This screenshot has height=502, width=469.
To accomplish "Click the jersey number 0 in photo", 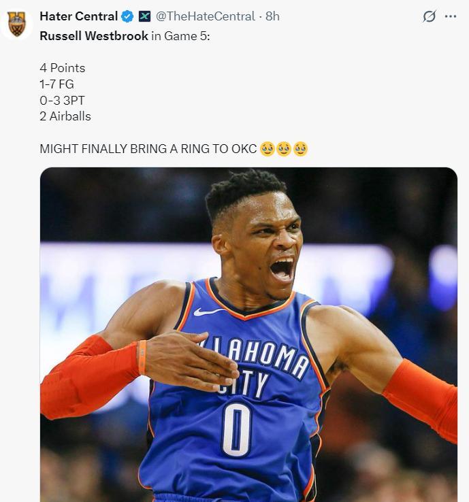I will (x=237, y=430).
